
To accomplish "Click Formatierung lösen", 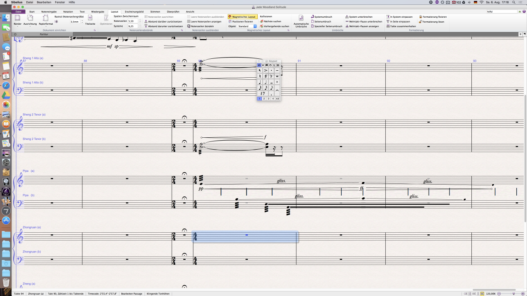I will [x=431, y=21].
